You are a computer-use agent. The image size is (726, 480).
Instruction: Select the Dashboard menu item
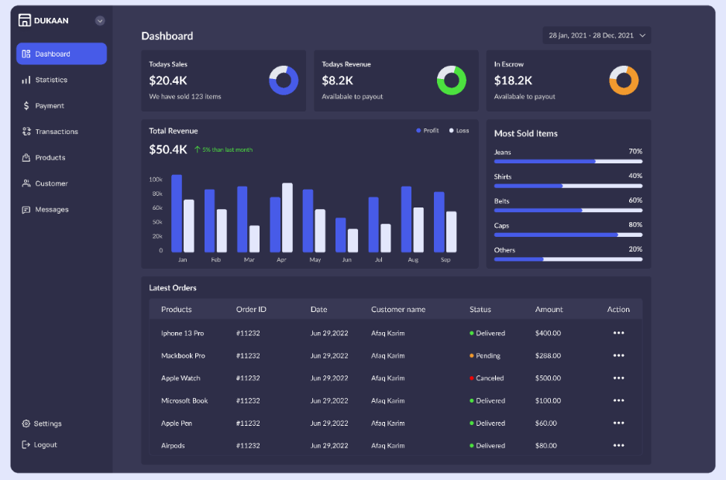pos(61,53)
